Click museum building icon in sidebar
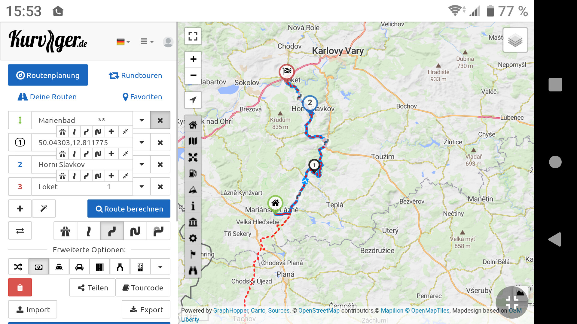 pyautogui.click(x=193, y=222)
